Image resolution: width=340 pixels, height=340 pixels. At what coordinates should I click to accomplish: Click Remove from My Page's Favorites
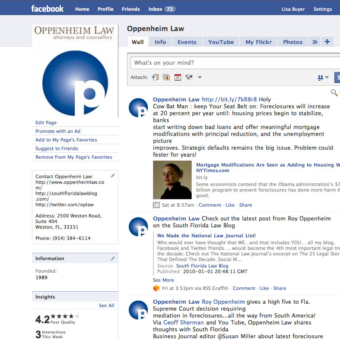[74, 157]
